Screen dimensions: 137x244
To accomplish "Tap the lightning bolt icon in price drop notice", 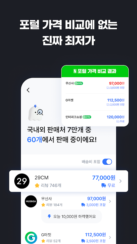I will point(49,216).
